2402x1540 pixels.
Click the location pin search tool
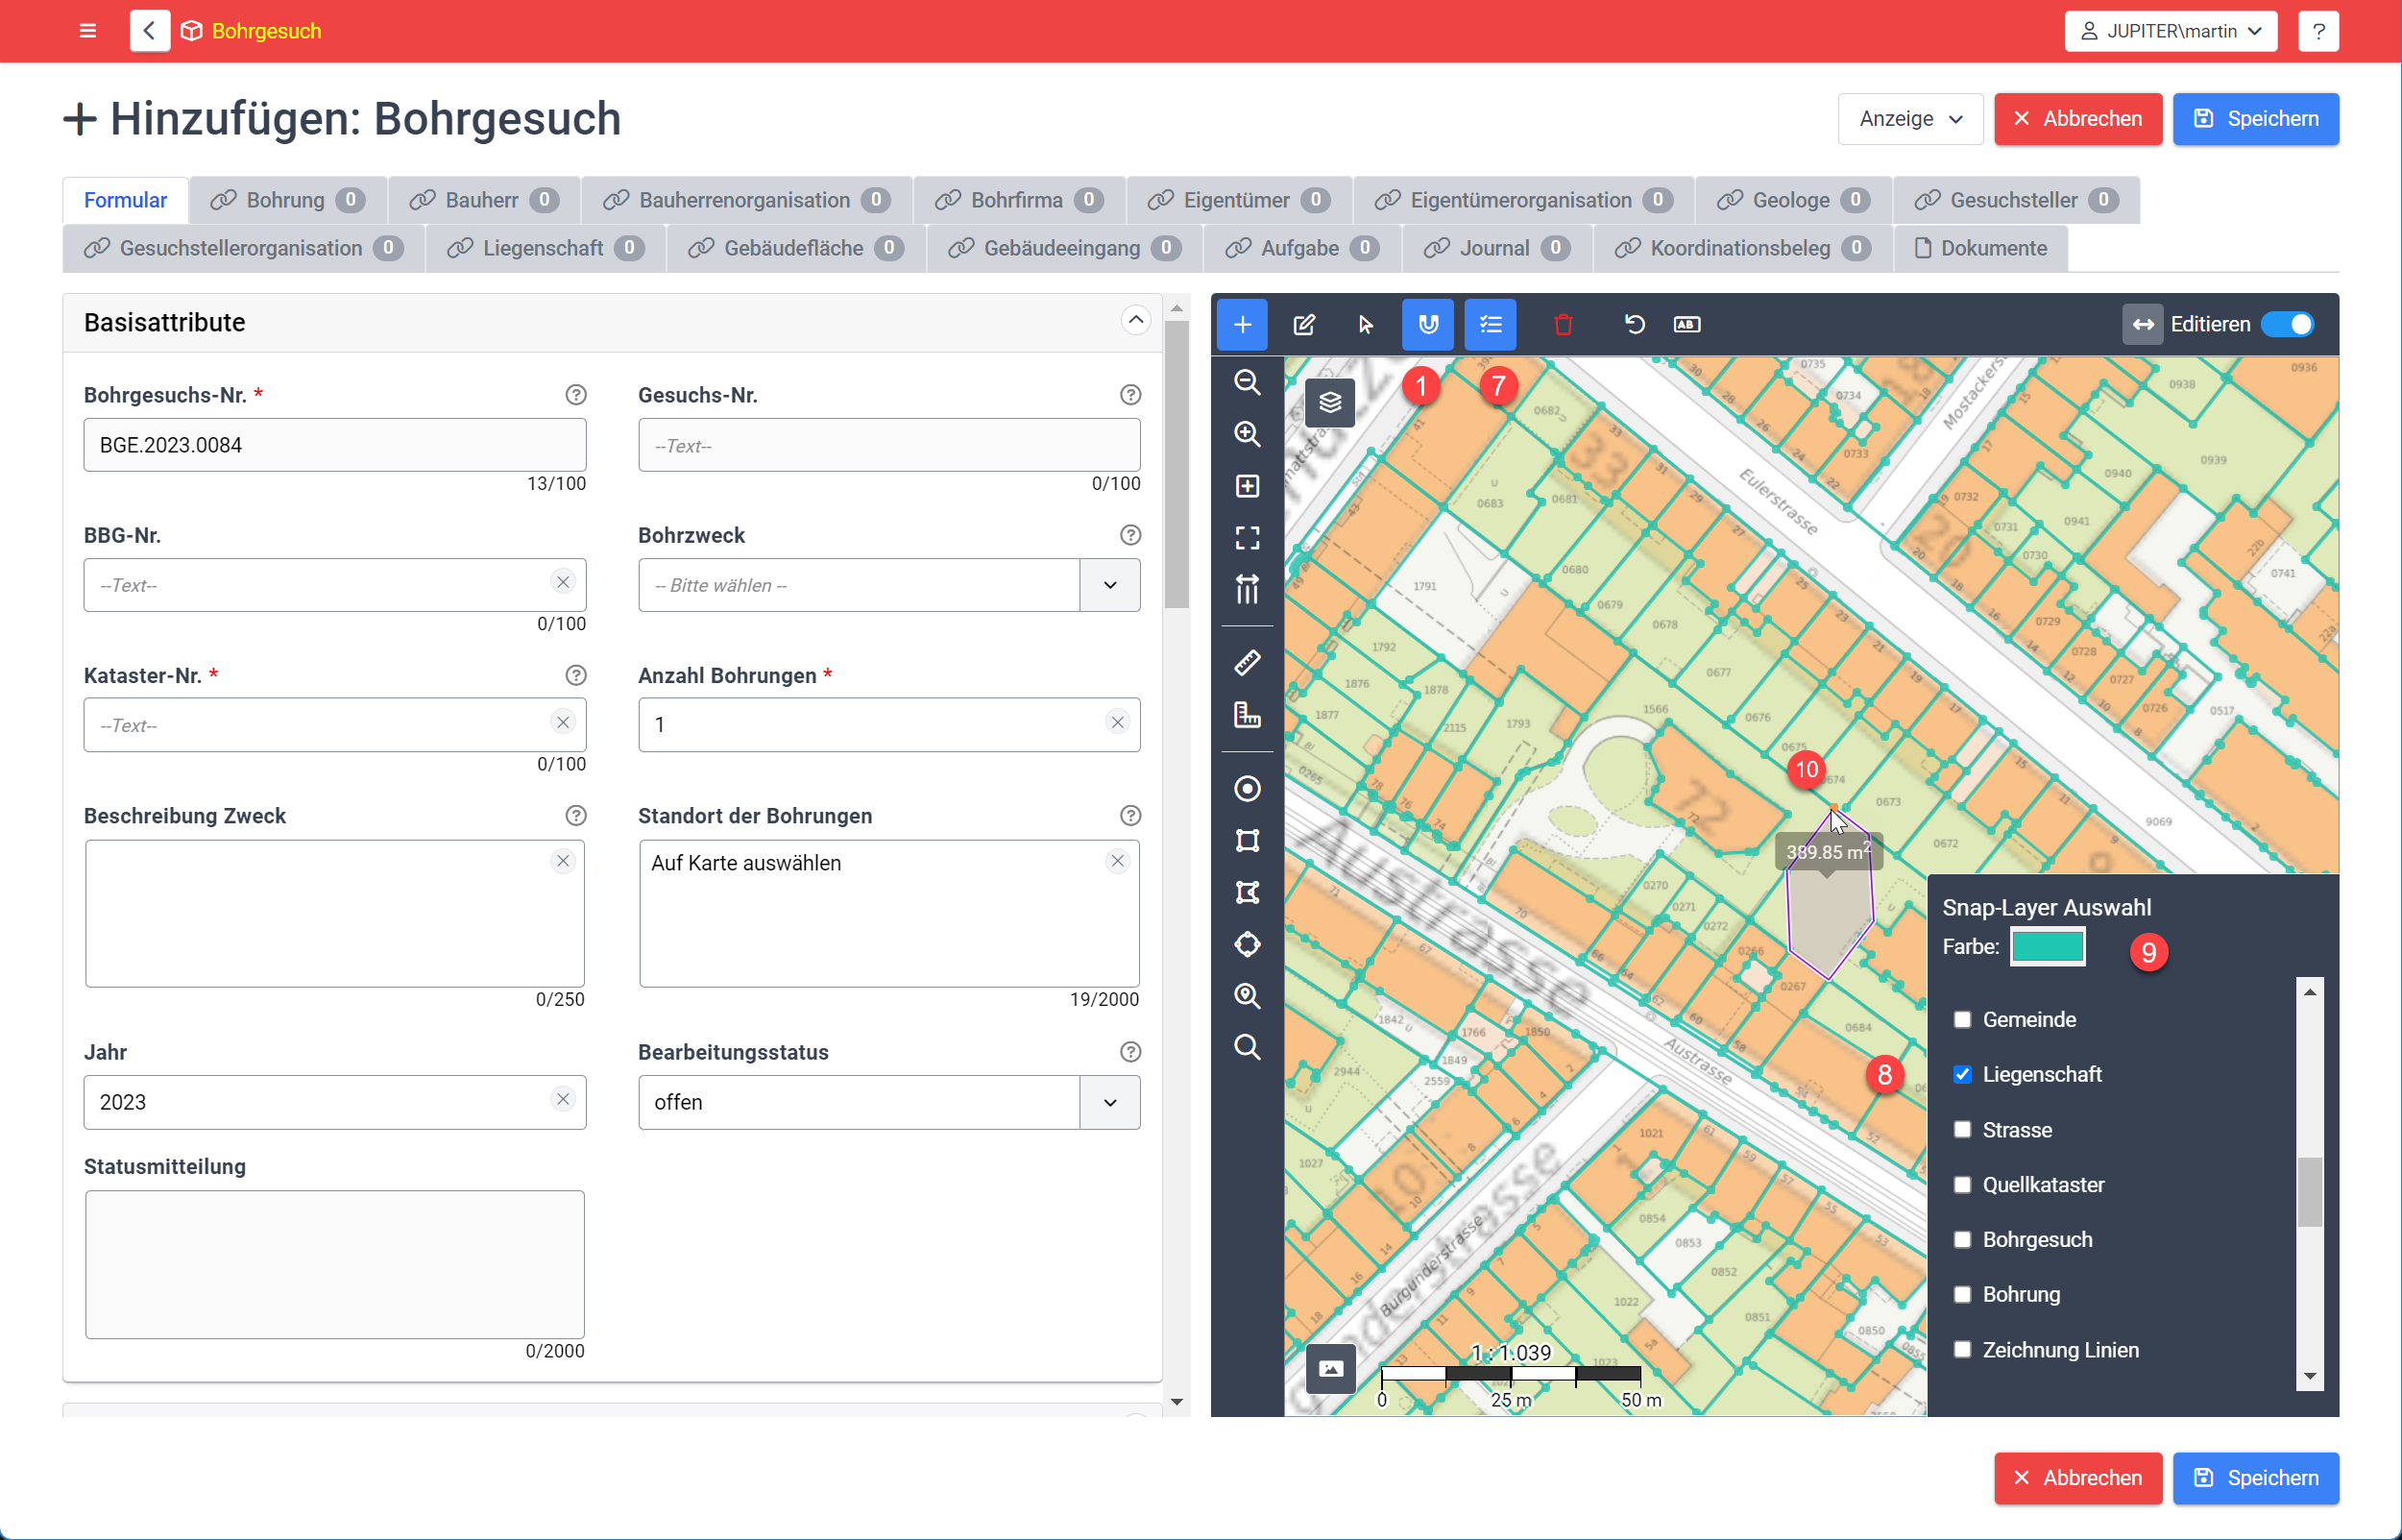1247,996
